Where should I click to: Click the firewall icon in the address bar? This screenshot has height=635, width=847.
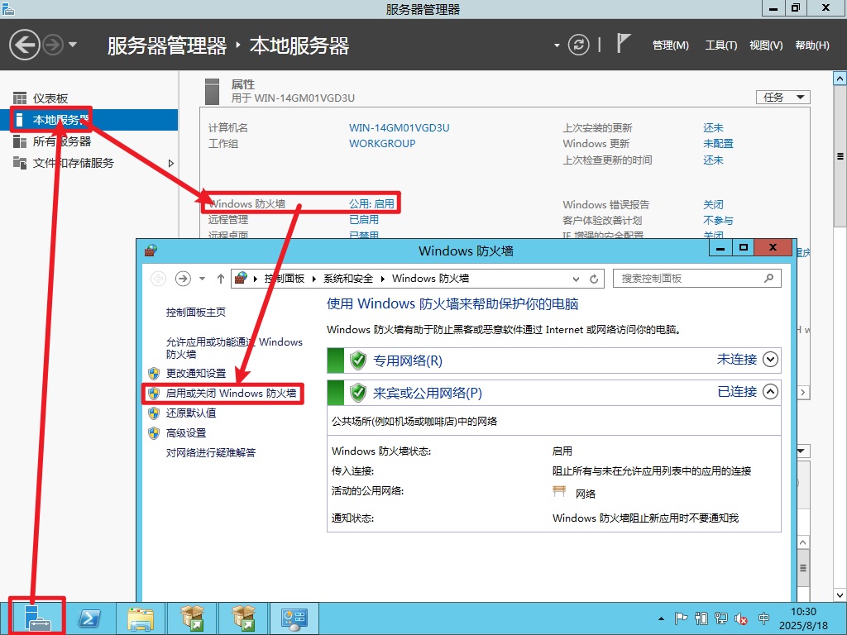[x=241, y=278]
